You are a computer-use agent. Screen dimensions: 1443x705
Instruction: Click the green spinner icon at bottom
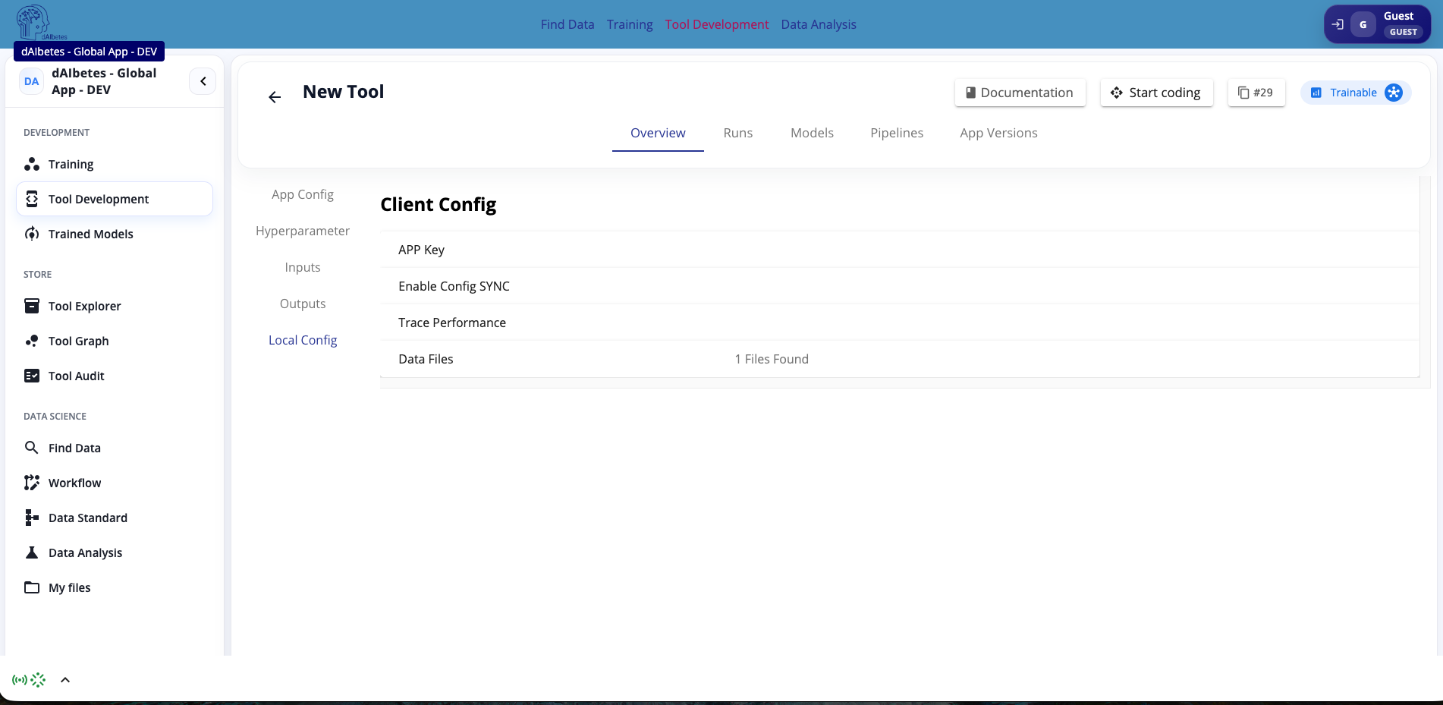[38, 680]
